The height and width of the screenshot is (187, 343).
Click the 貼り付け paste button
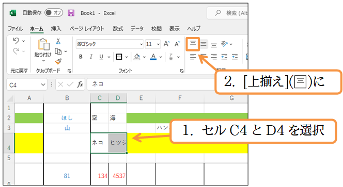[43, 50]
